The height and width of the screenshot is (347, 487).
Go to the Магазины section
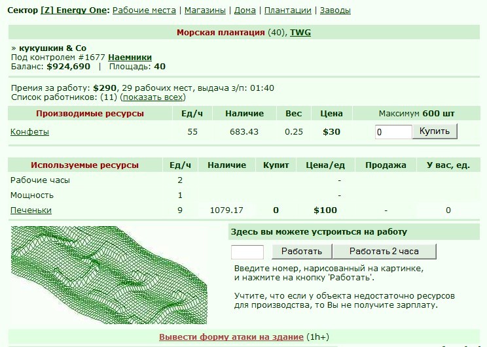tap(205, 10)
